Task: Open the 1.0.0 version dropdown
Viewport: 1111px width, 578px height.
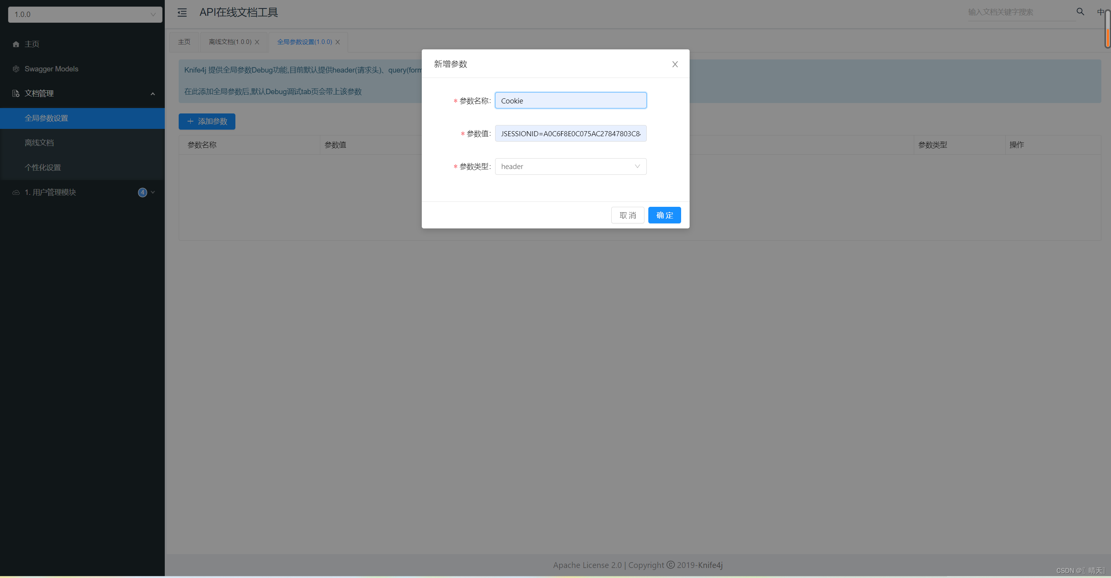Action: 85,14
